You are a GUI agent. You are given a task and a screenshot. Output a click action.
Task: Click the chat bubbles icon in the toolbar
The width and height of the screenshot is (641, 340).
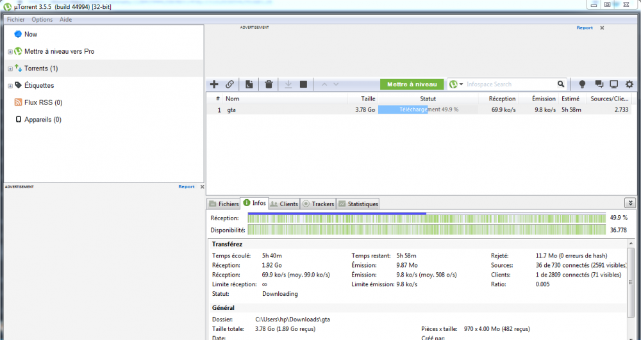coord(599,85)
